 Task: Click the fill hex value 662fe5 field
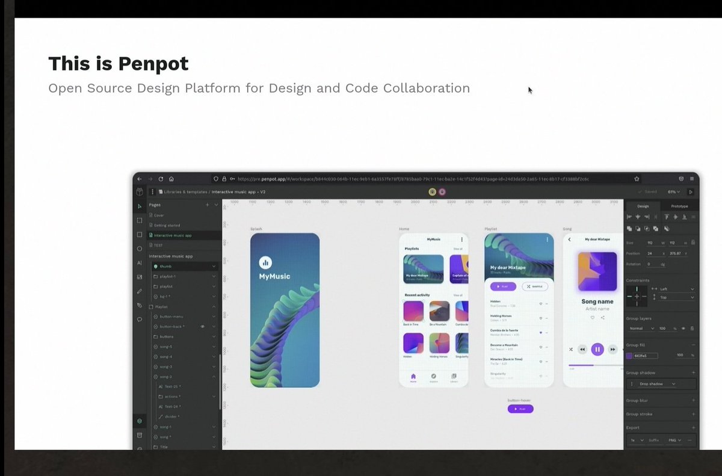pos(645,356)
